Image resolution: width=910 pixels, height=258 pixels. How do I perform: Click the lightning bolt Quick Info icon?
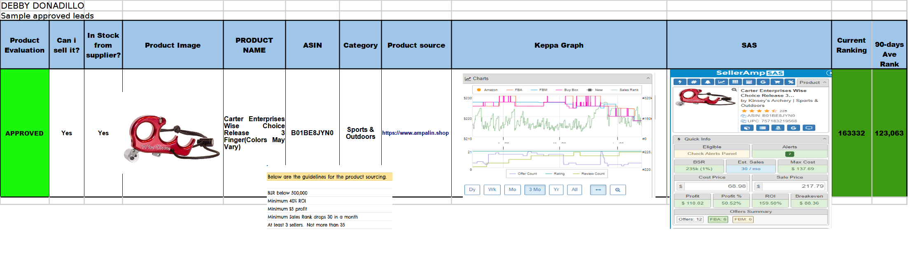(x=680, y=82)
